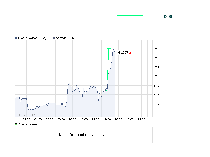Click the 06:00 time axis label
Image resolution: width=210 pixels, height=157 pixels.
50,119
